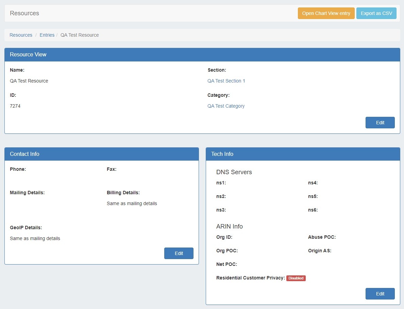Click the red Disabled privacy badge
This screenshot has width=404, height=309.
point(296,278)
